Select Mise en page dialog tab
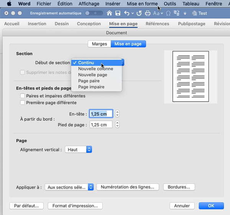 click(128, 44)
